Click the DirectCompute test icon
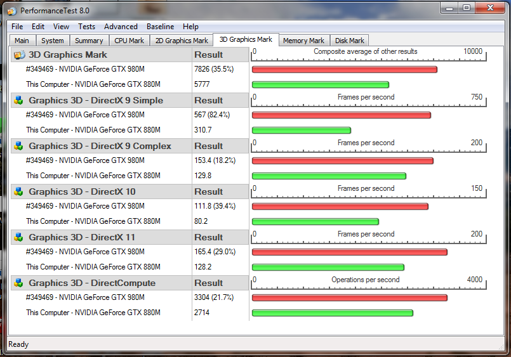511x357 pixels. pos(18,283)
